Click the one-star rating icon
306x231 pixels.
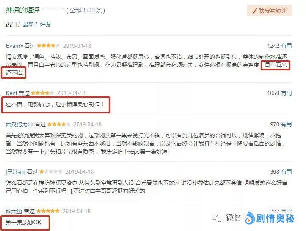51,172
